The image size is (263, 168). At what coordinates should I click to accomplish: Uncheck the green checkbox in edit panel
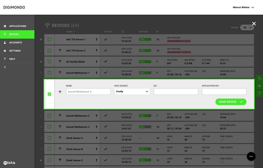49,94
